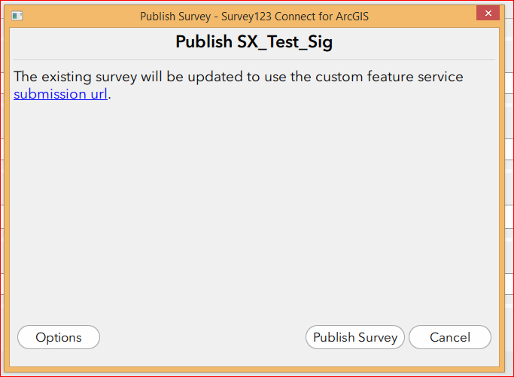Close the Publish Survey dialog window
The height and width of the screenshot is (377, 514).
[x=488, y=14]
